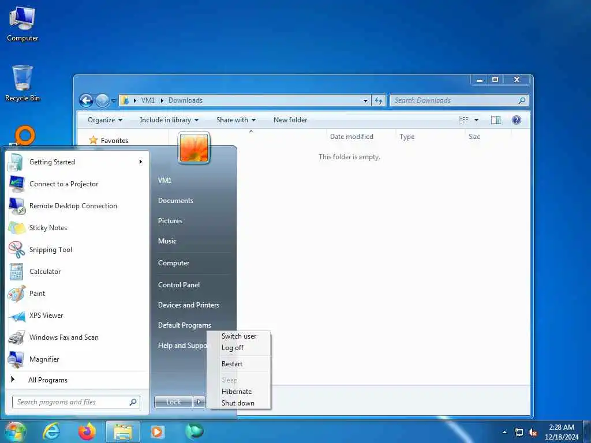Sort by Date modified column

click(351, 137)
